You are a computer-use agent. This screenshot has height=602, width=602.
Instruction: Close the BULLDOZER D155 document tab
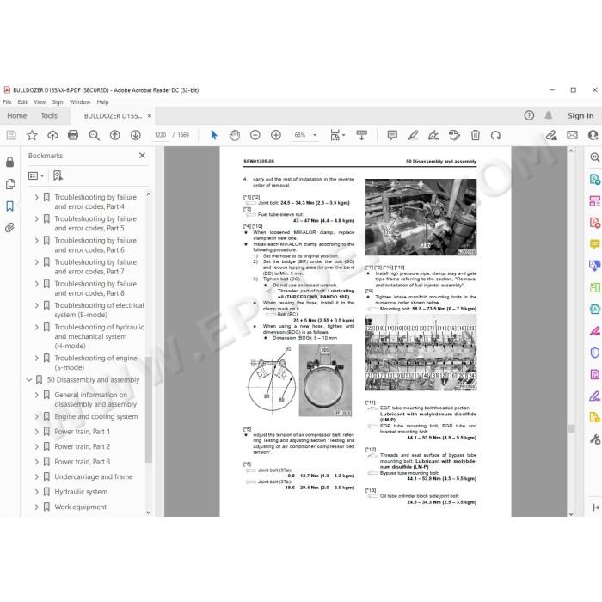(x=150, y=115)
